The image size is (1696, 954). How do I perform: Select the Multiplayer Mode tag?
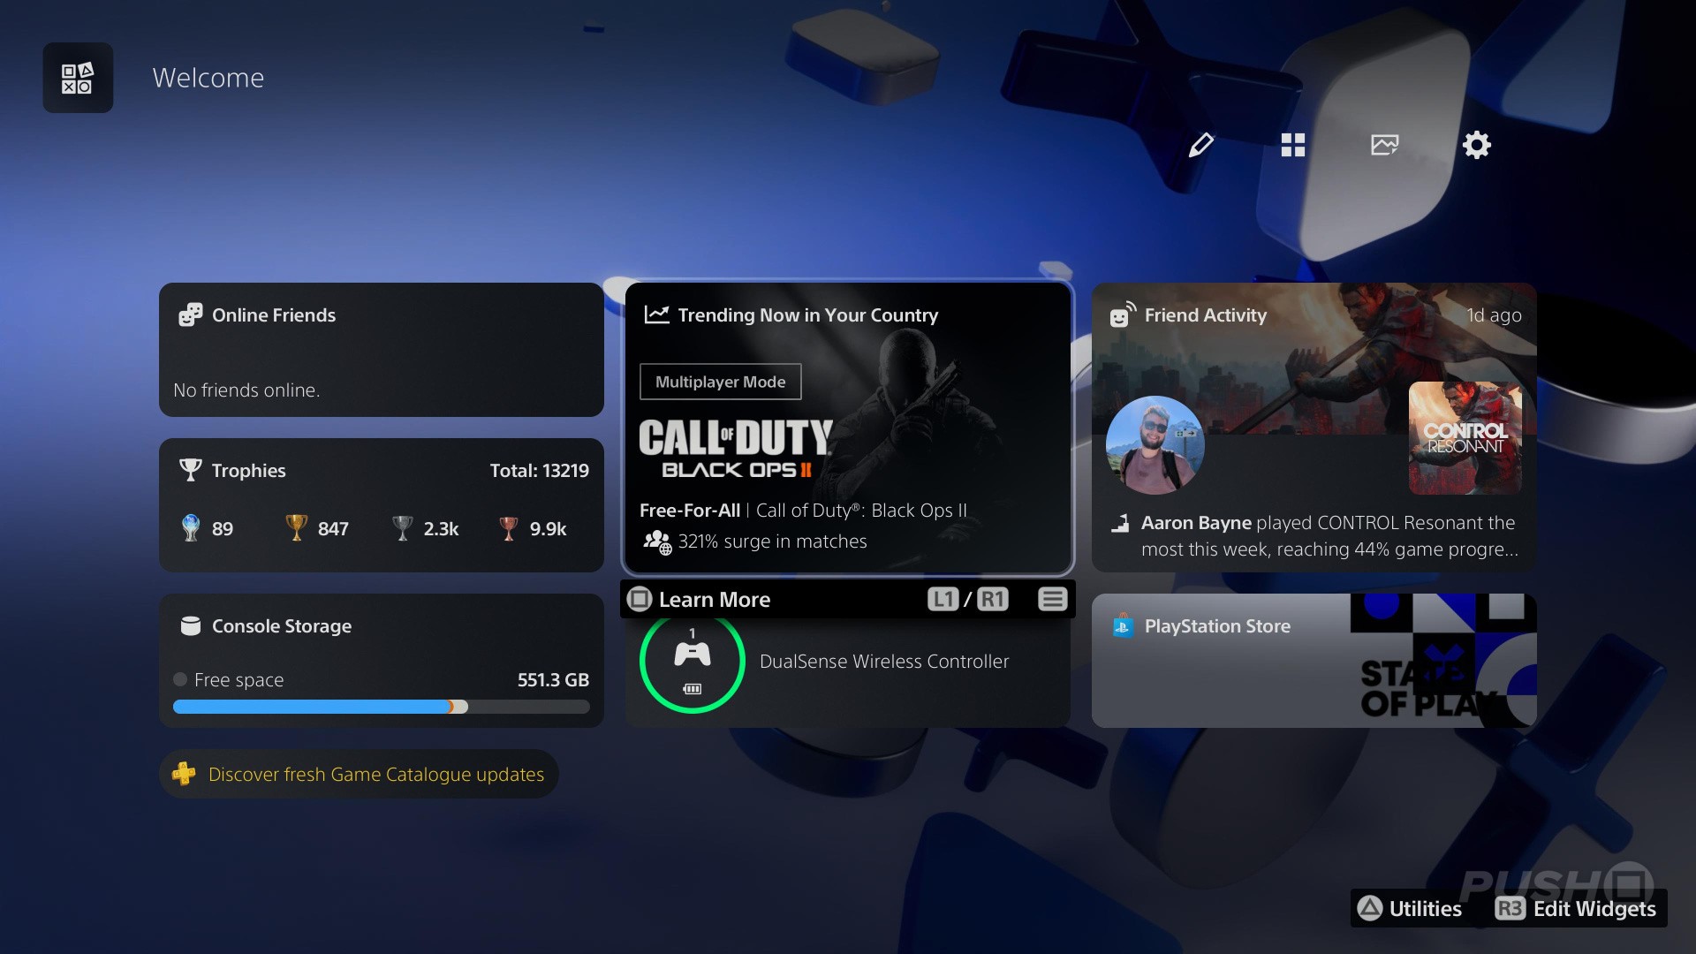pos(721,382)
